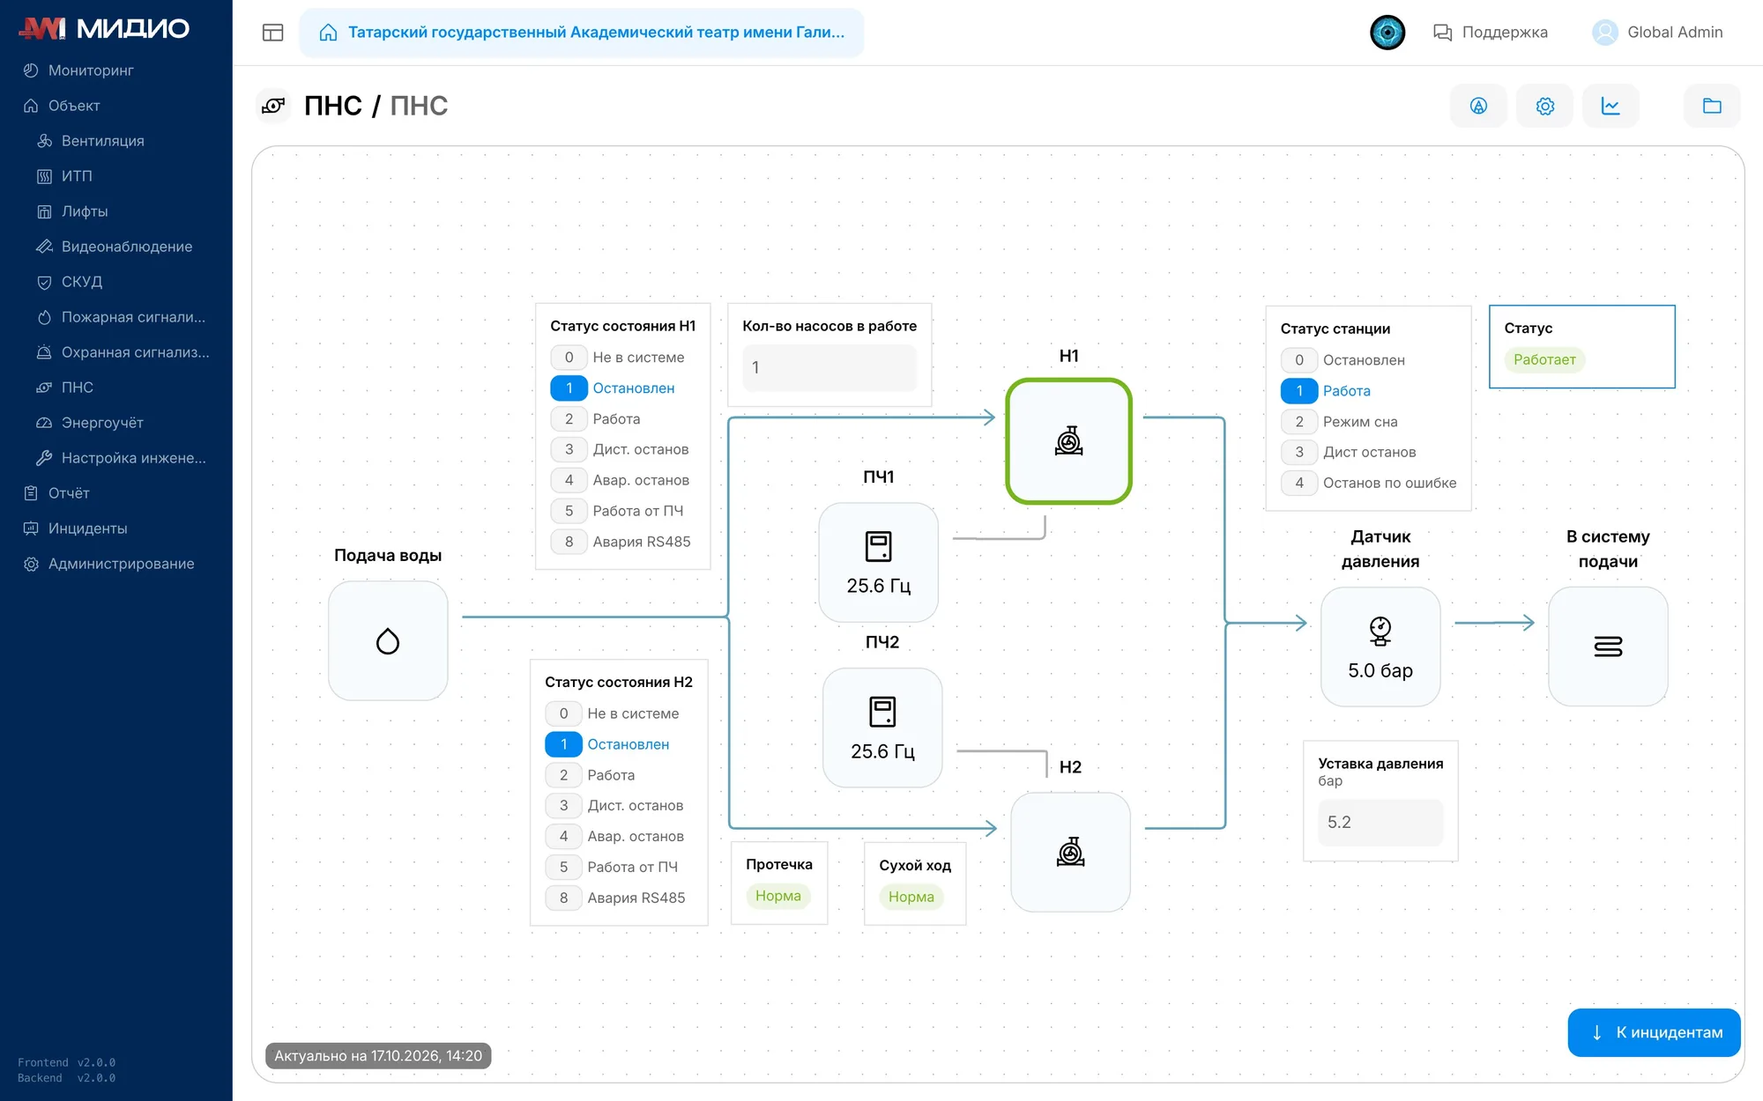Click the water supply drop node
1763x1101 pixels.
tap(388, 640)
